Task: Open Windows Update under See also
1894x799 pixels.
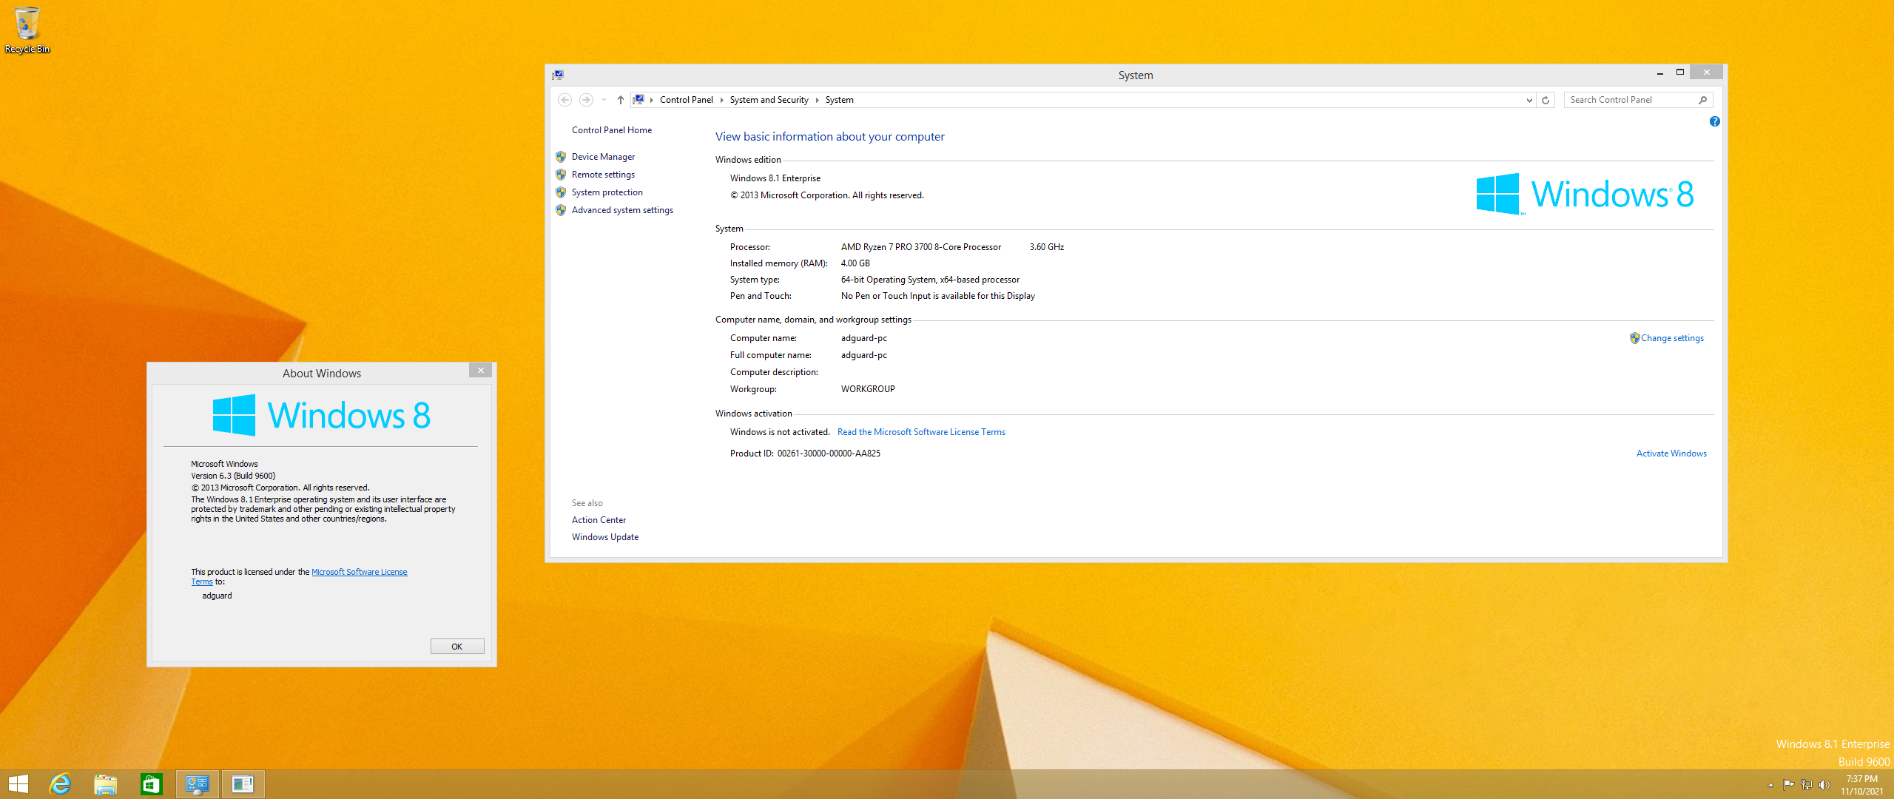Action: click(x=604, y=537)
